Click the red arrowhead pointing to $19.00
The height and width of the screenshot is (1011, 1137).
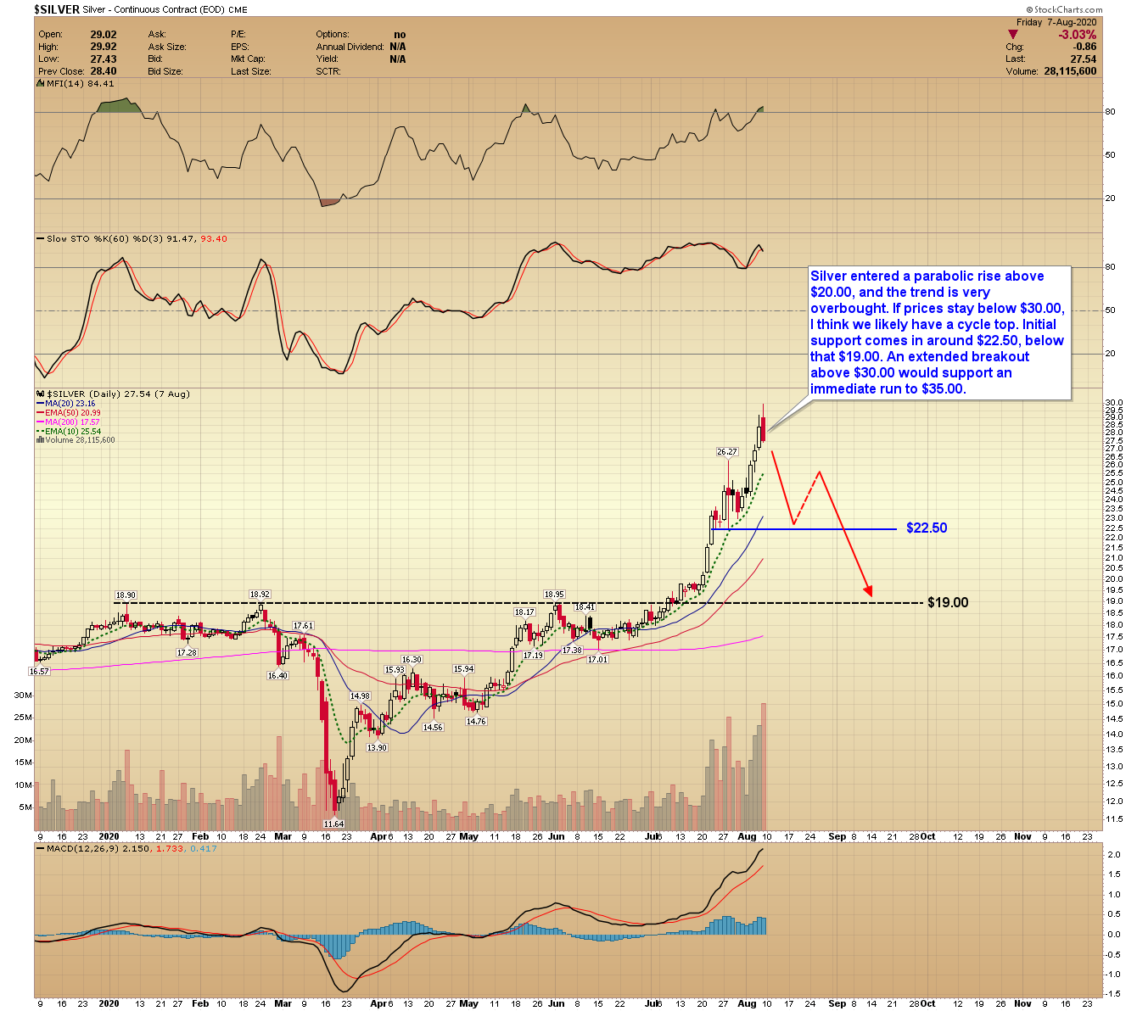pos(868,590)
